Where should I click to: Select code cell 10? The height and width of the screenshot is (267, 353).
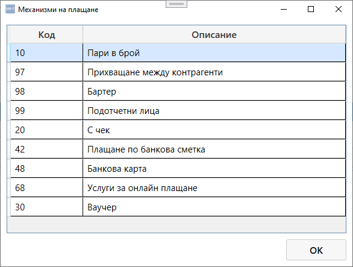tap(46, 52)
